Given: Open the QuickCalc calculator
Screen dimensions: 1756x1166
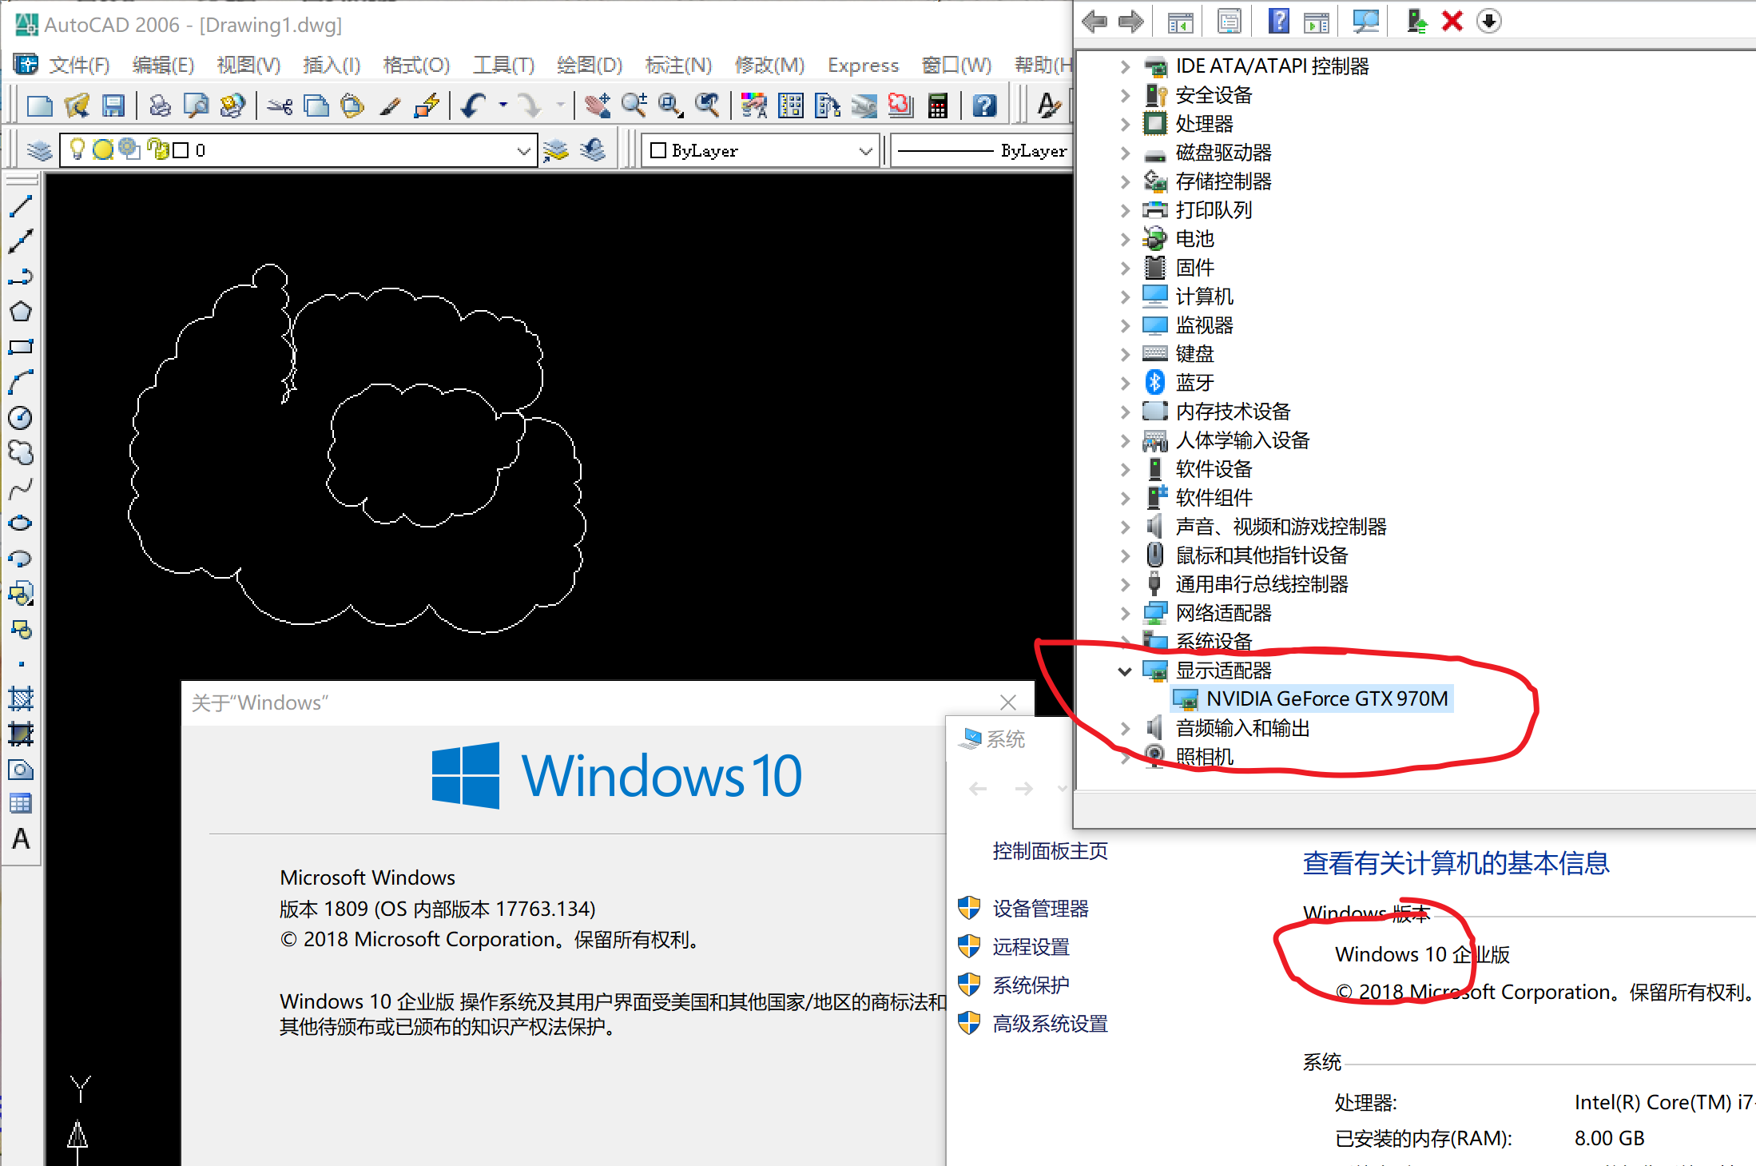Looking at the screenshot, I should click(x=938, y=105).
